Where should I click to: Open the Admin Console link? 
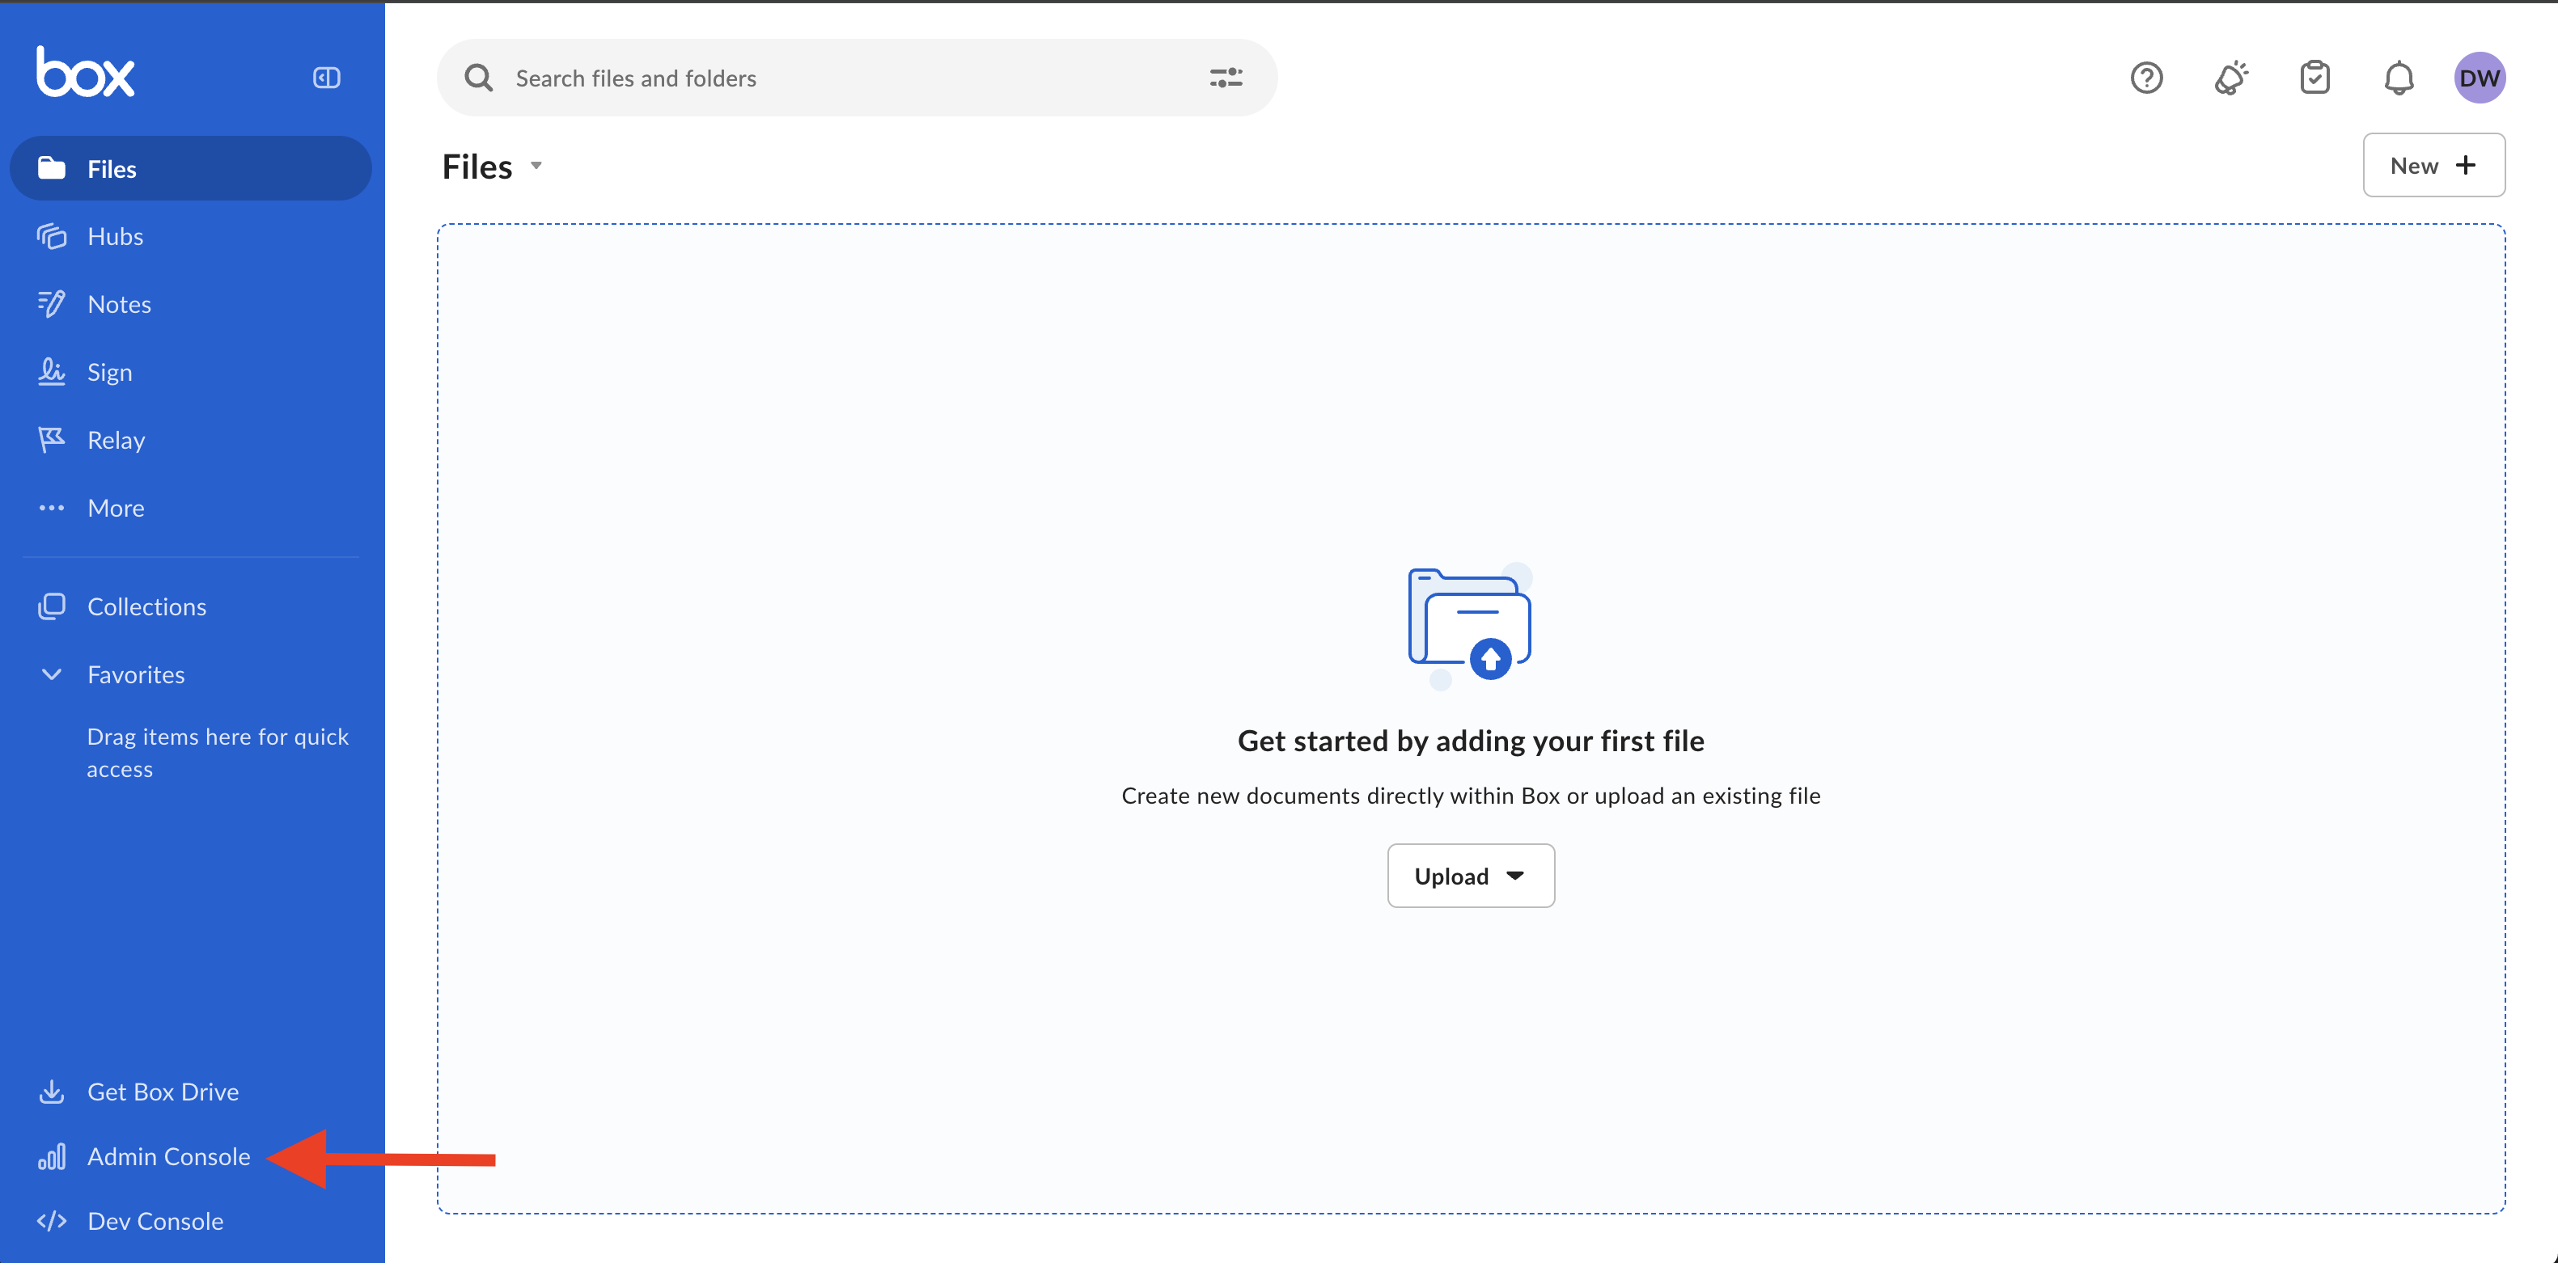(167, 1155)
